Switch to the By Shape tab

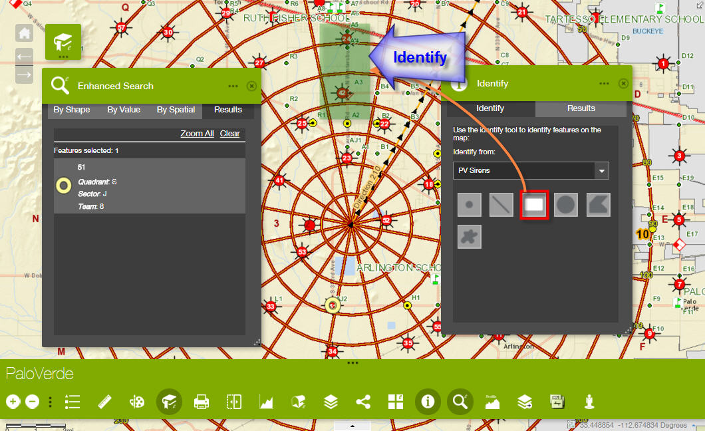tap(71, 110)
